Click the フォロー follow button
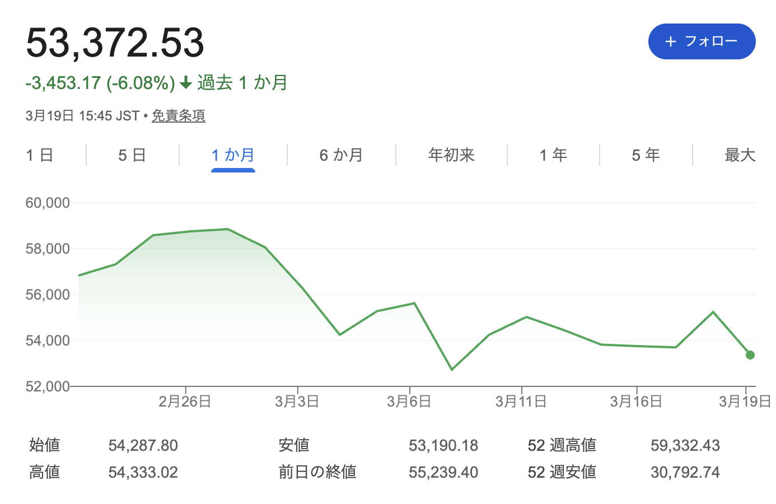This screenshot has width=776, height=504. coord(702,41)
